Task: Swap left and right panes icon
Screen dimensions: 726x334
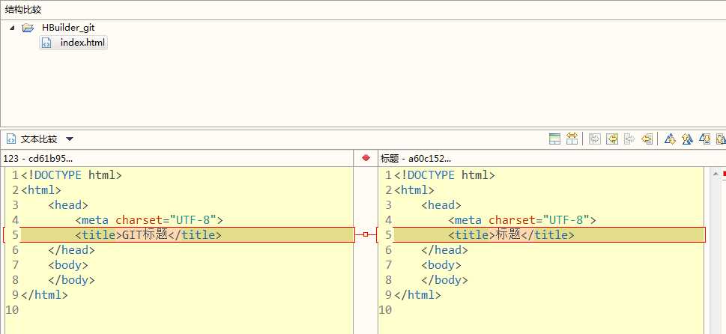Action: 572,139
